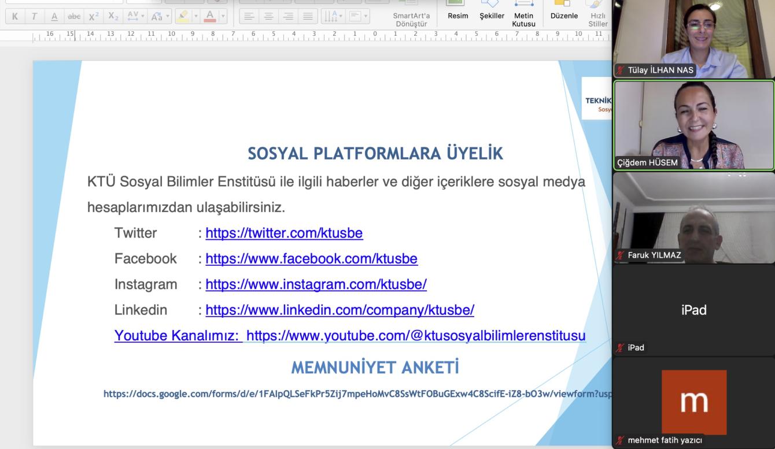Click the Çiğdem HÜSEM name label
Viewport: 775px width, 449px height.
647,163
